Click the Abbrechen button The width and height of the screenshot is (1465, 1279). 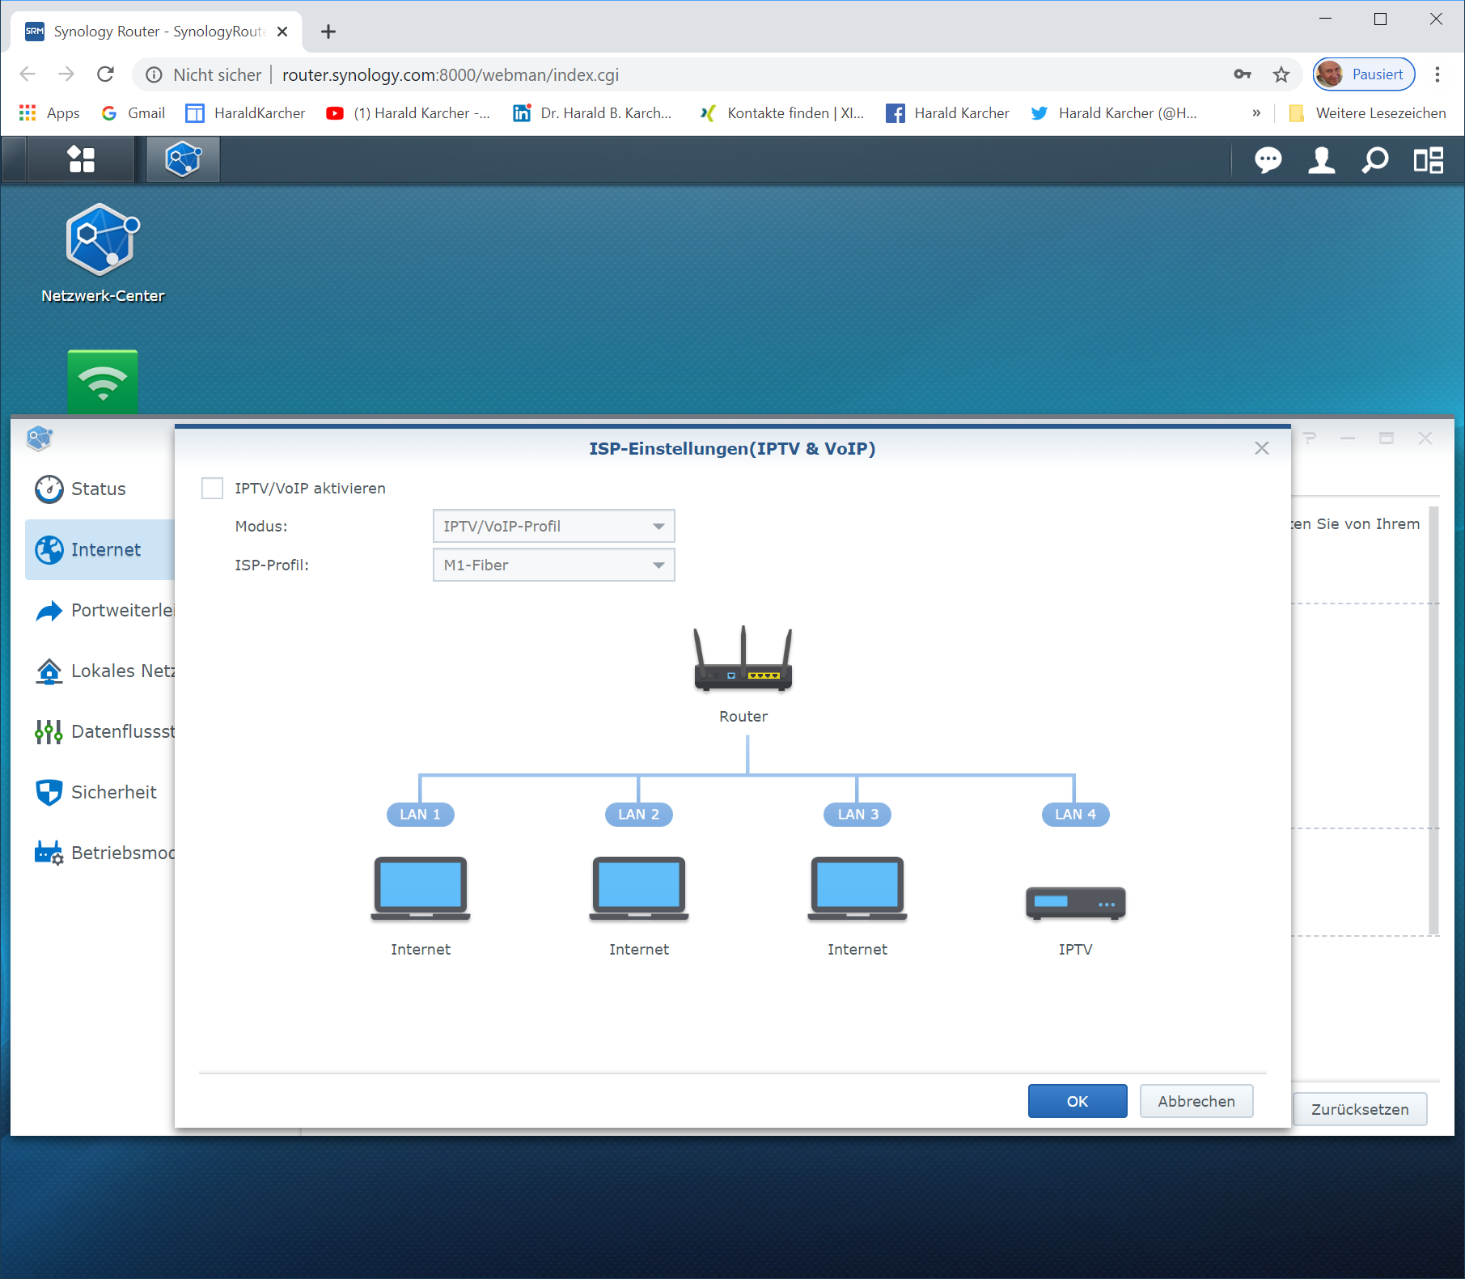(1196, 1102)
